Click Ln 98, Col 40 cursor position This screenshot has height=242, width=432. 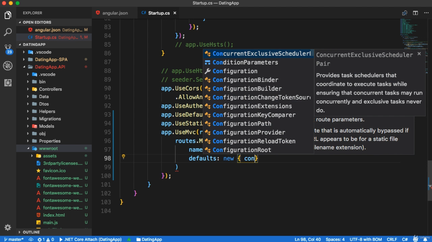[x=308, y=239]
